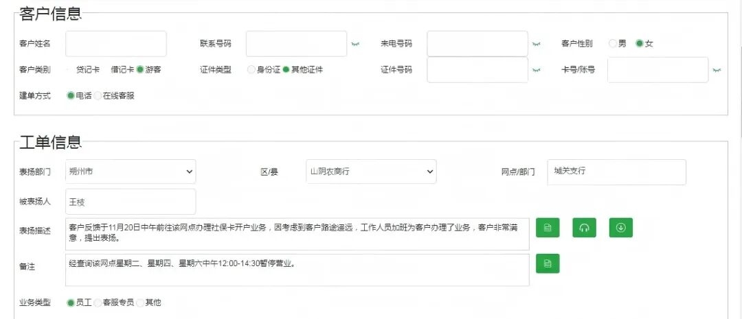Click the document icon beside 备注 field
The image size is (742, 319).
548,263
